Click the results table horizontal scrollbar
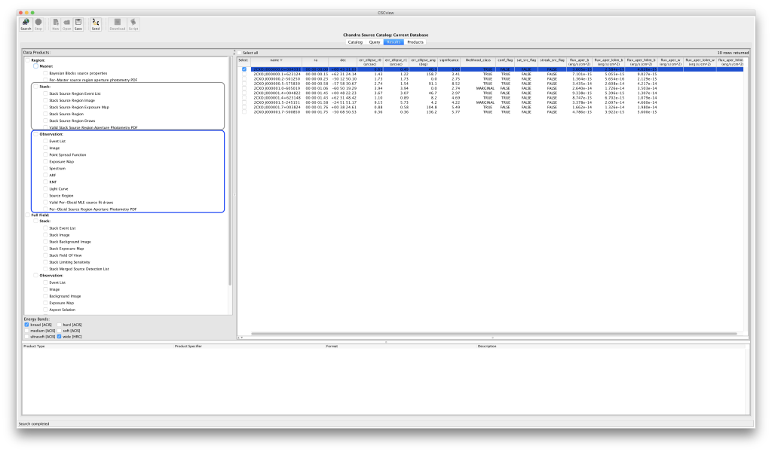The height and width of the screenshot is (452, 772). (x=494, y=334)
